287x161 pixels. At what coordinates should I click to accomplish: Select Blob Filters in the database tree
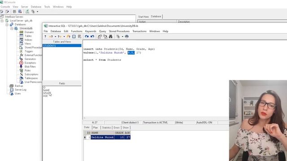(30, 67)
